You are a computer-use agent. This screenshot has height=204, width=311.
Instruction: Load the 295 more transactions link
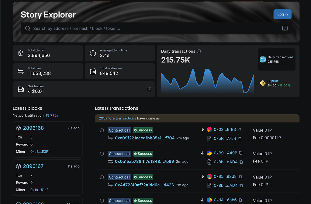[x=117, y=118]
